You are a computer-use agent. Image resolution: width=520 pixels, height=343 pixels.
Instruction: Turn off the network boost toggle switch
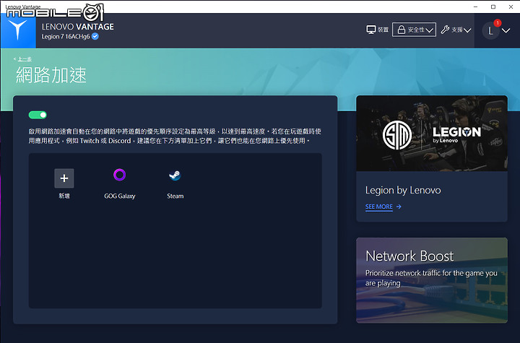(38, 115)
